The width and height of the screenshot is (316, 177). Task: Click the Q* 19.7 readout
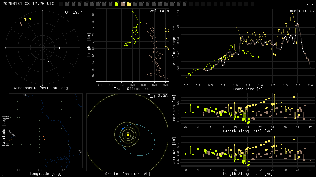(x=74, y=12)
